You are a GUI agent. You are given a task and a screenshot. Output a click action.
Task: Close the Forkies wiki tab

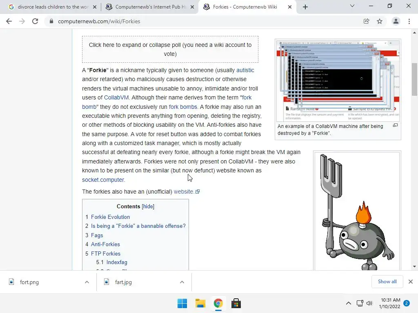coord(290,7)
